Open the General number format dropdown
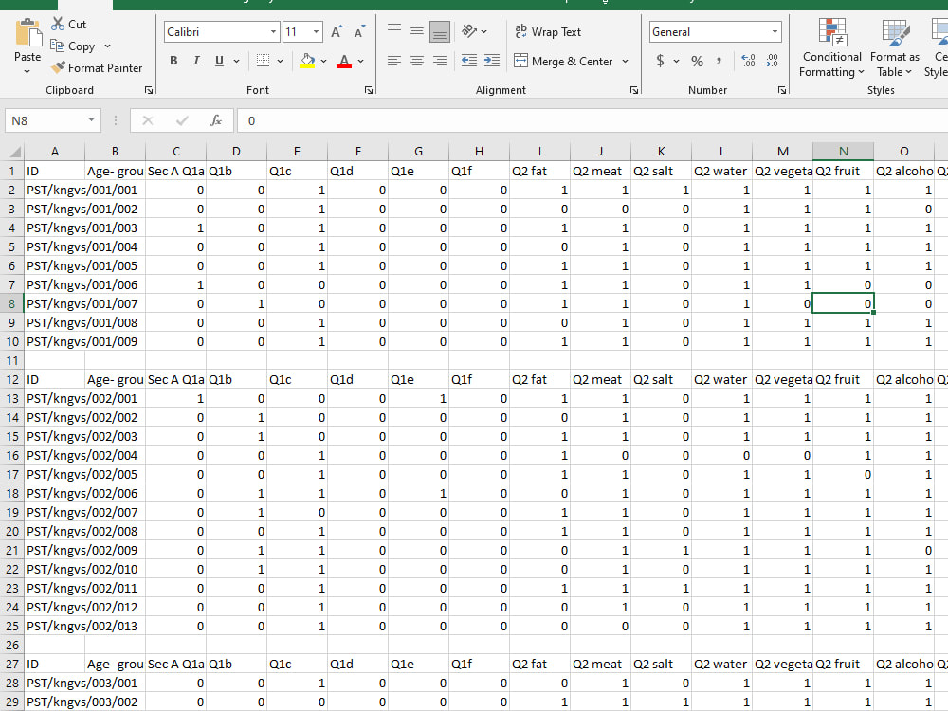 click(x=775, y=32)
